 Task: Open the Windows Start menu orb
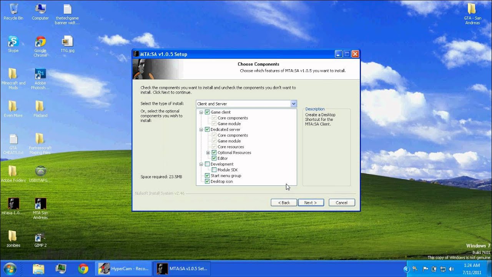click(x=10, y=268)
